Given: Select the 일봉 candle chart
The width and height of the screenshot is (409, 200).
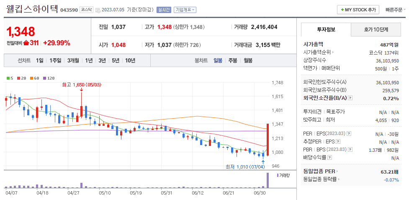Looking at the screenshot, I should tap(218, 60).
